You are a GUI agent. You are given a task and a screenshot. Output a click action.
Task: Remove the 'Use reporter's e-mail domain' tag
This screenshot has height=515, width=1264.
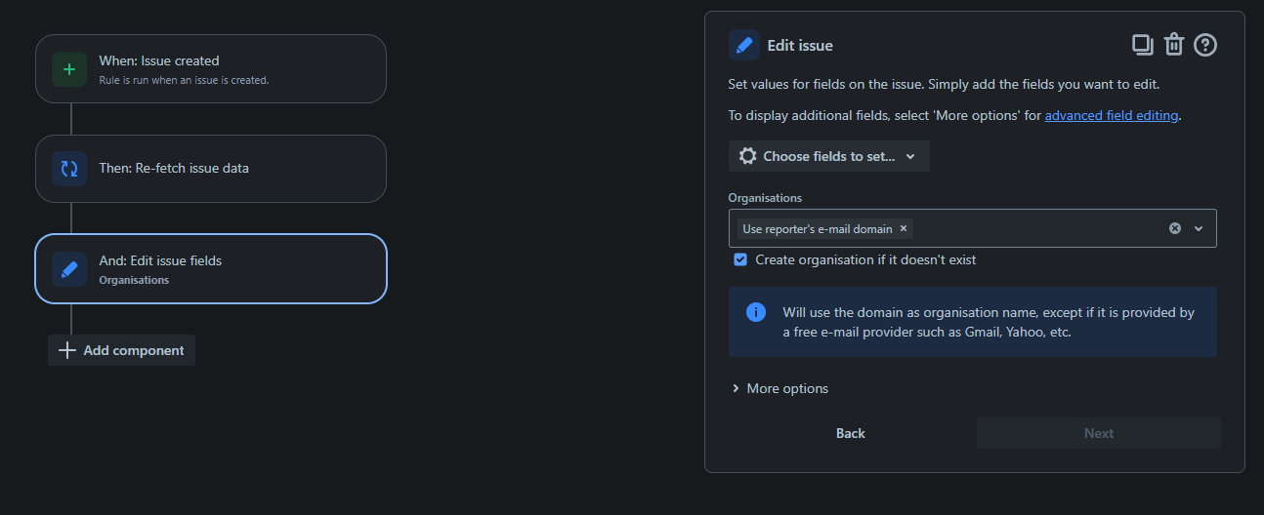pyautogui.click(x=904, y=228)
